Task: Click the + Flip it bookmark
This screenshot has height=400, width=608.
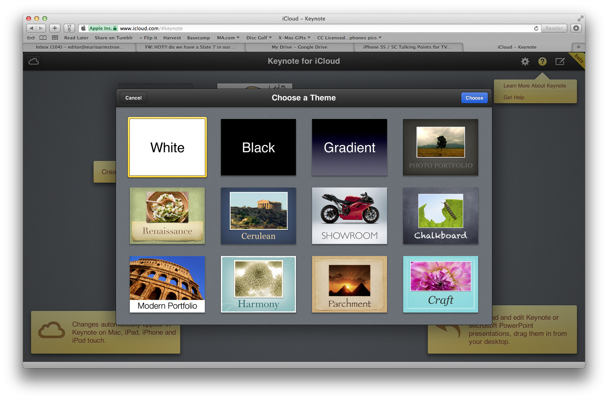Action: tap(148, 38)
